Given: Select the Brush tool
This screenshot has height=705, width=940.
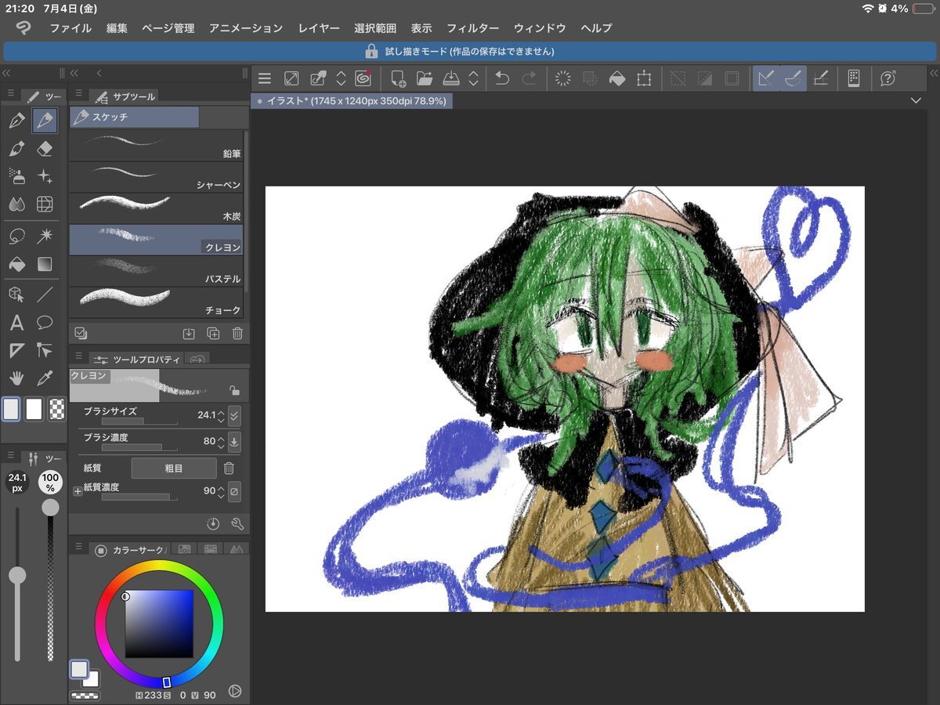Looking at the screenshot, I should [x=16, y=149].
